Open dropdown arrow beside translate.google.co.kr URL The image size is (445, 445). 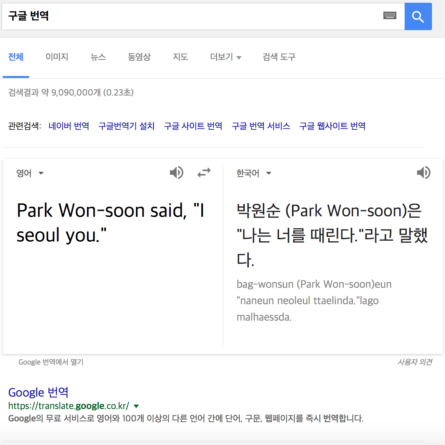click(x=136, y=406)
